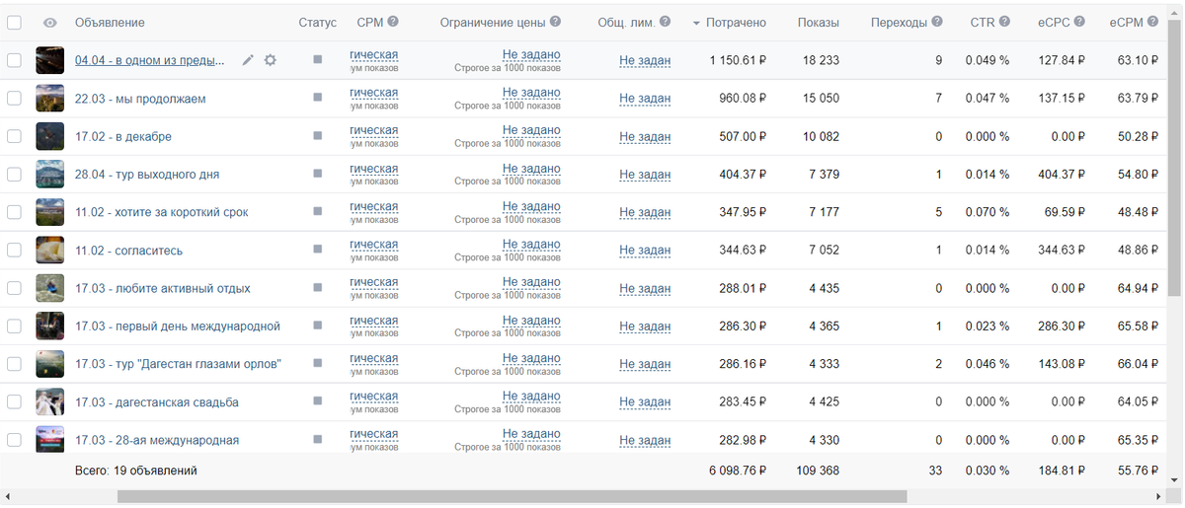1185x508 pixels.
Task: Open CPM strategy link for 17.03 дагестанская свадьба
Action: pyautogui.click(x=374, y=396)
